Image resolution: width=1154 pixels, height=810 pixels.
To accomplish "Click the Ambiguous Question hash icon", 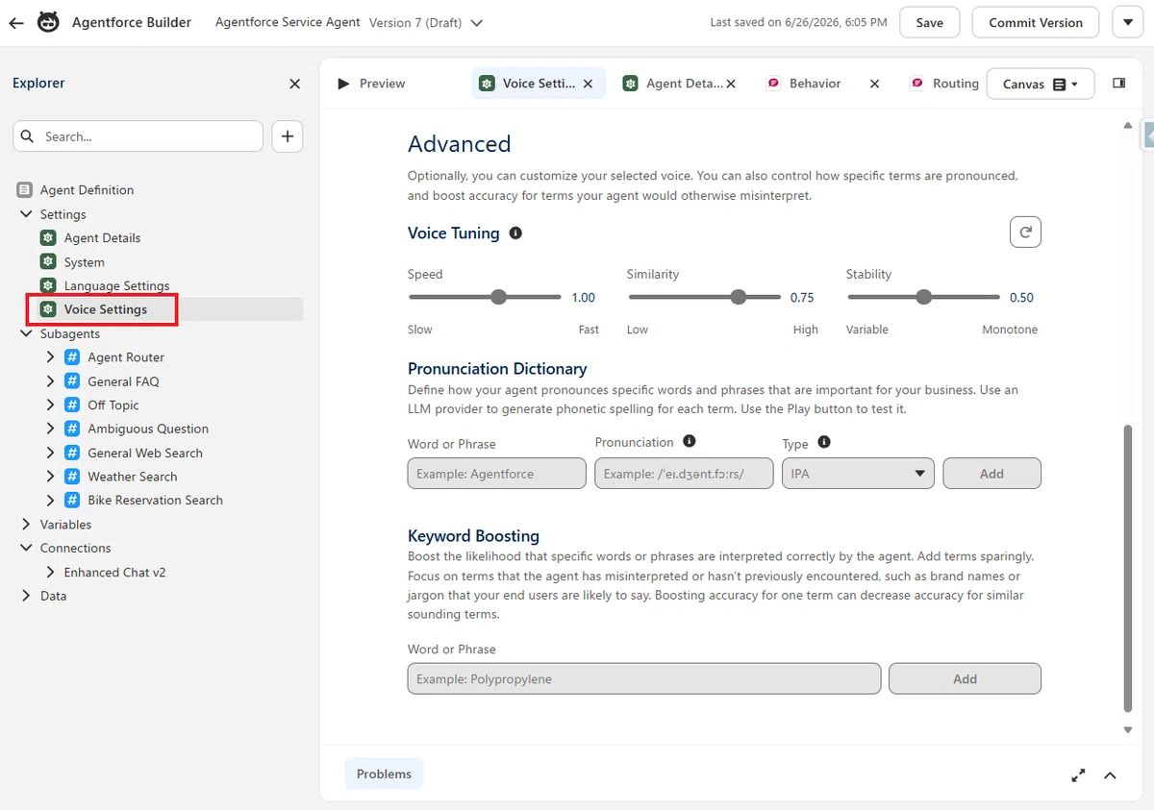I will pyautogui.click(x=72, y=429).
